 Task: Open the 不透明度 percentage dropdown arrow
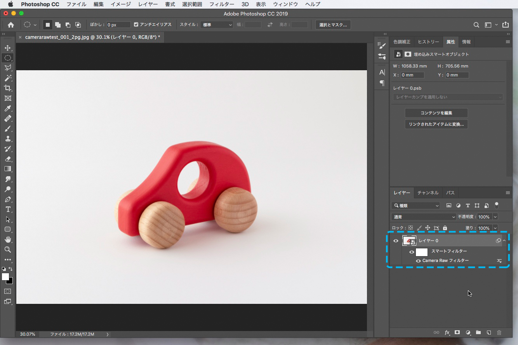pos(495,217)
